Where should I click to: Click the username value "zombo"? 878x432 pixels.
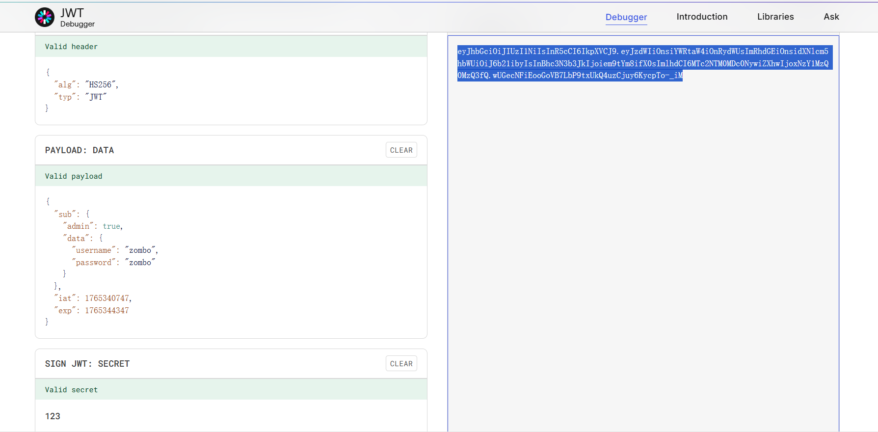tap(140, 250)
